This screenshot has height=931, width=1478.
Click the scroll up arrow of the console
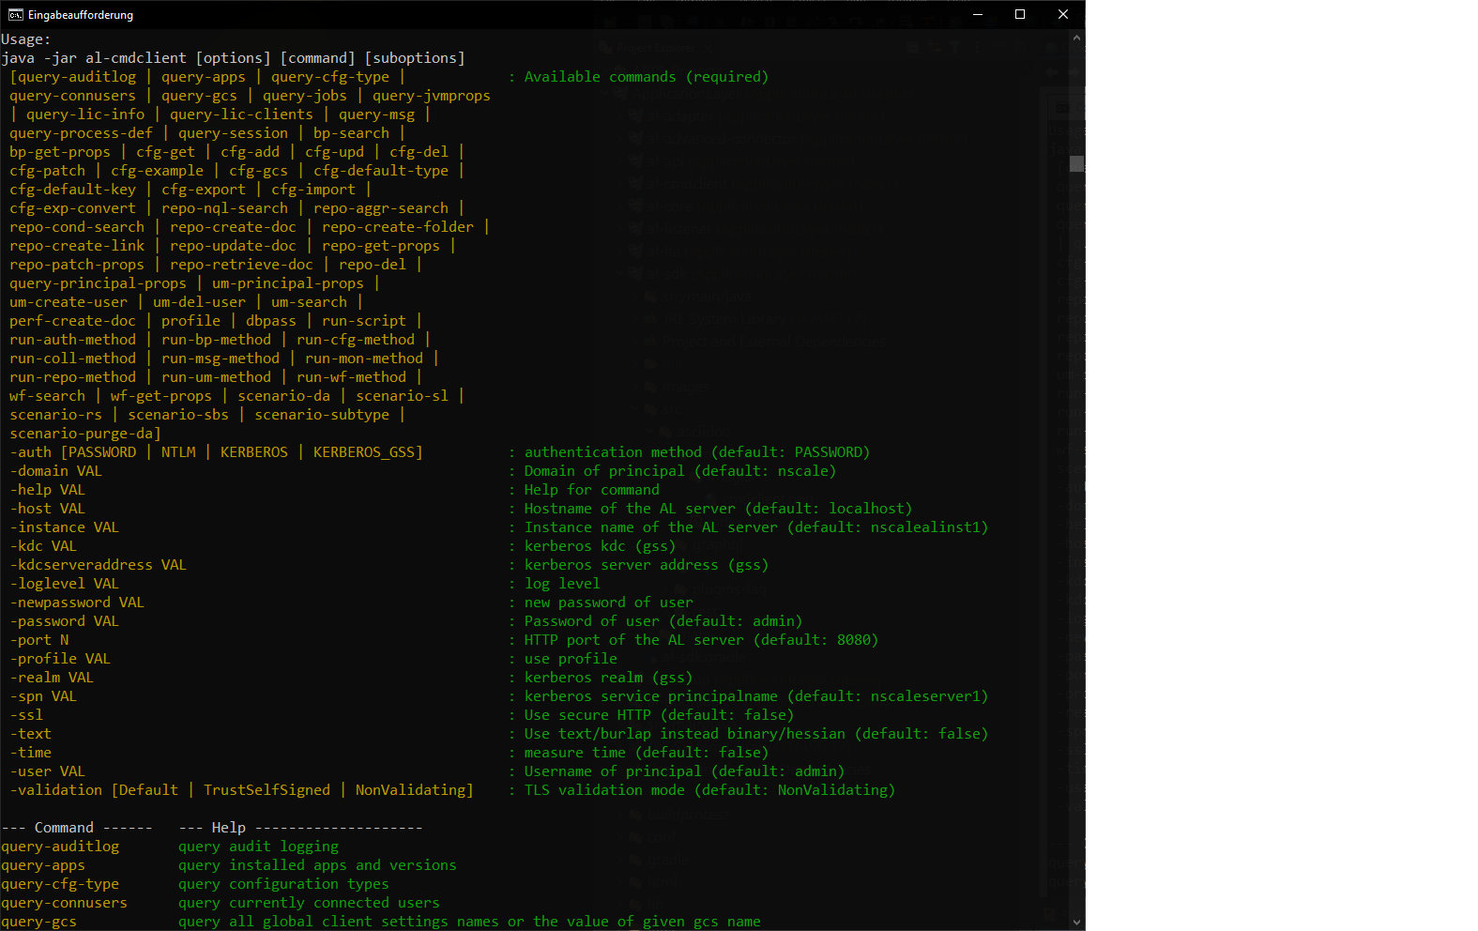pyautogui.click(x=1076, y=38)
